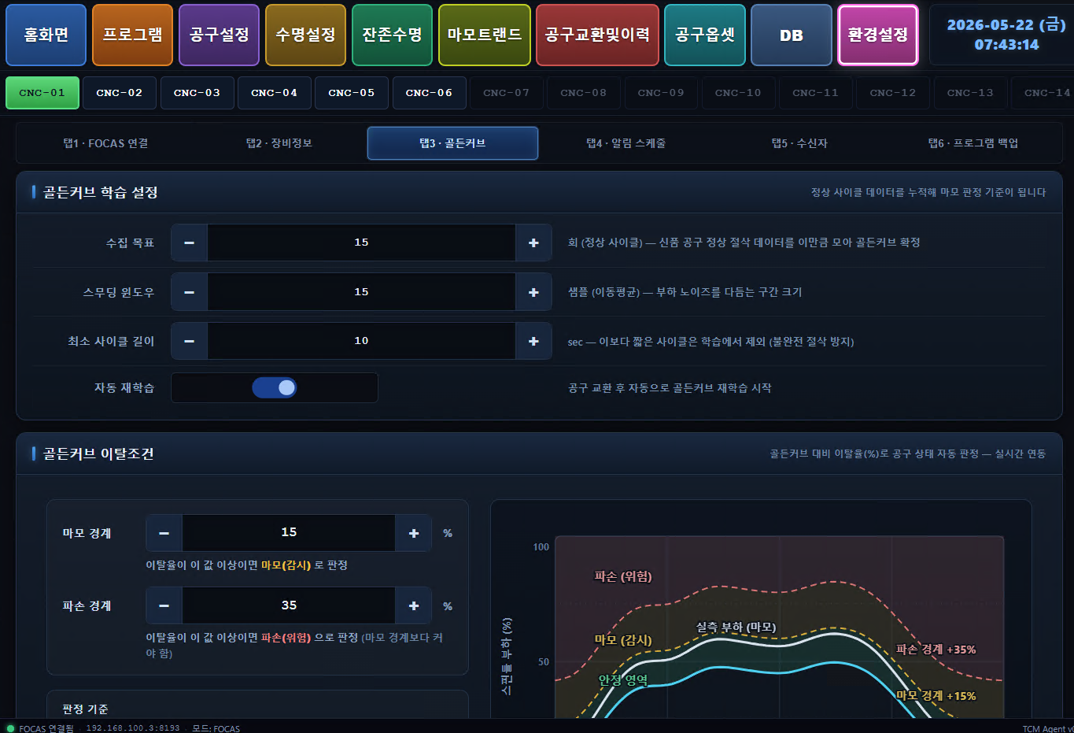Click the 파손 (위험) chart label

[x=623, y=576]
